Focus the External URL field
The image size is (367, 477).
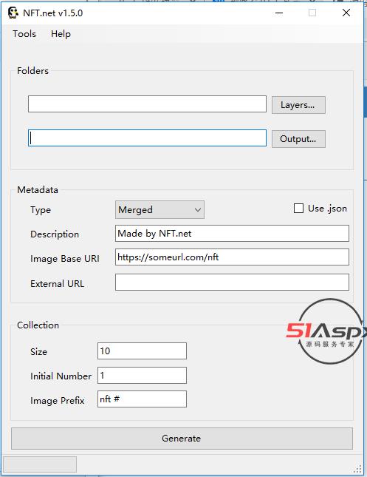(x=232, y=282)
